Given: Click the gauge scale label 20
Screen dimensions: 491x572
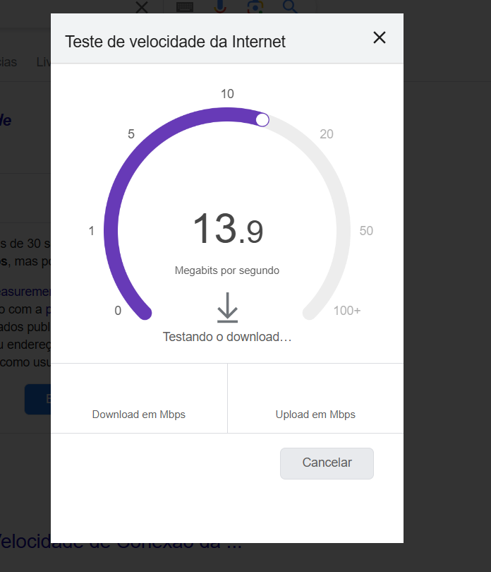Looking at the screenshot, I should pyautogui.click(x=327, y=134).
